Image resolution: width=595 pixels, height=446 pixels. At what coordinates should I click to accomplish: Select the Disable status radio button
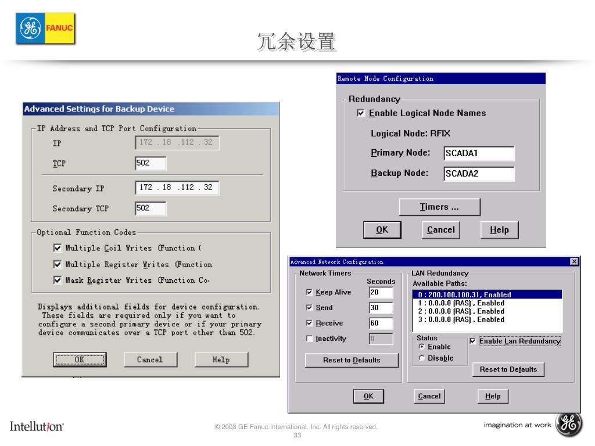pyautogui.click(x=421, y=358)
